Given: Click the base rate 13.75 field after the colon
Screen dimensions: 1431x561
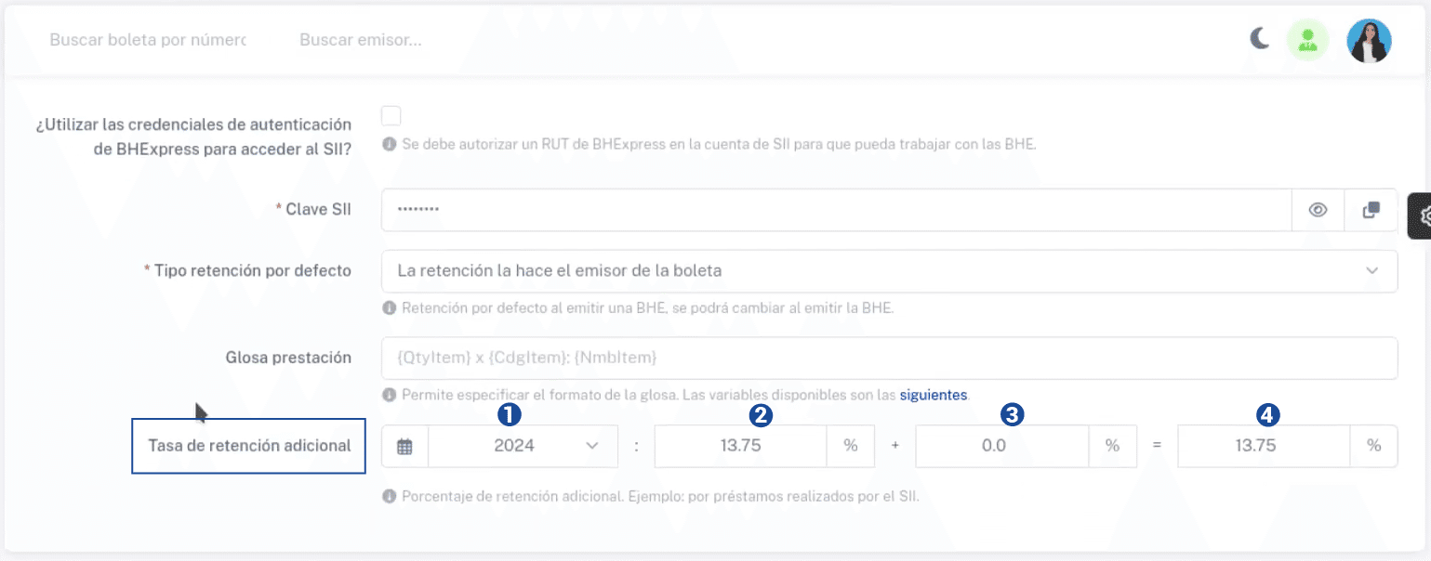Looking at the screenshot, I should pos(741,446).
